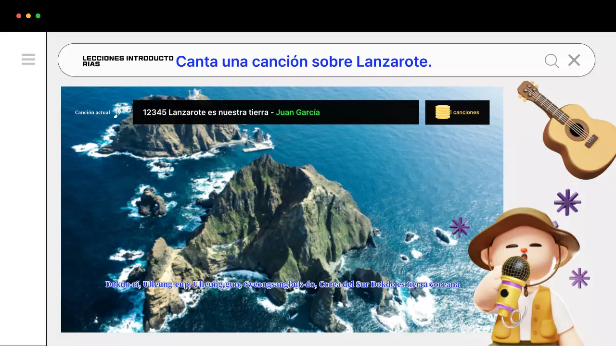Viewport: 616px width, 346px height.
Task: Click the yellow traffic light dot
Action: point(28,15)
